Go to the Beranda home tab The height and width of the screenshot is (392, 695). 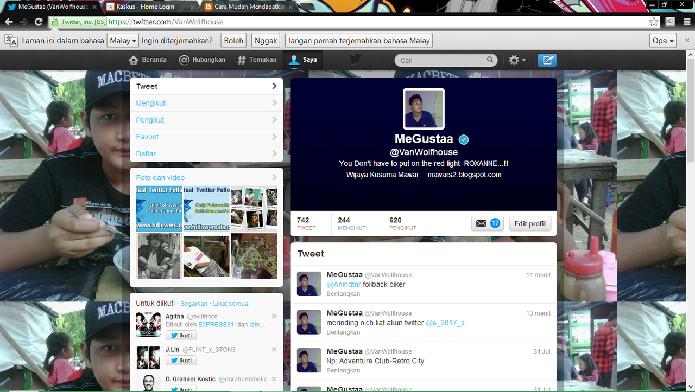click(x=148, y=60)
